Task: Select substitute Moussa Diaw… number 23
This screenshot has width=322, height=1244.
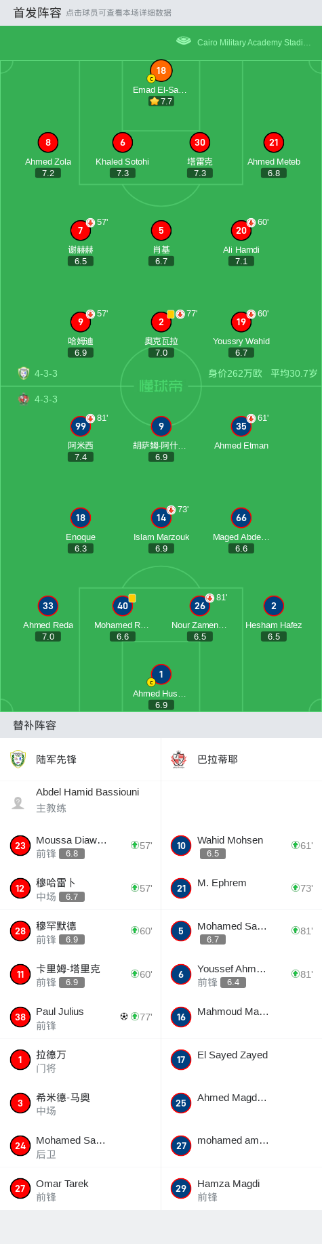Action: (80, 846)
